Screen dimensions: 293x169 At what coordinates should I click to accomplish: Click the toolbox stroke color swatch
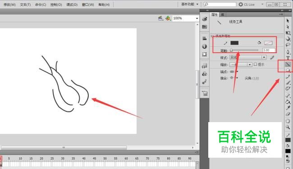(288, 140)
